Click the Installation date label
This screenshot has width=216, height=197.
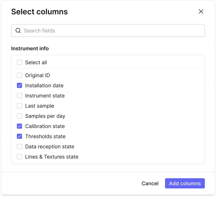44,86
